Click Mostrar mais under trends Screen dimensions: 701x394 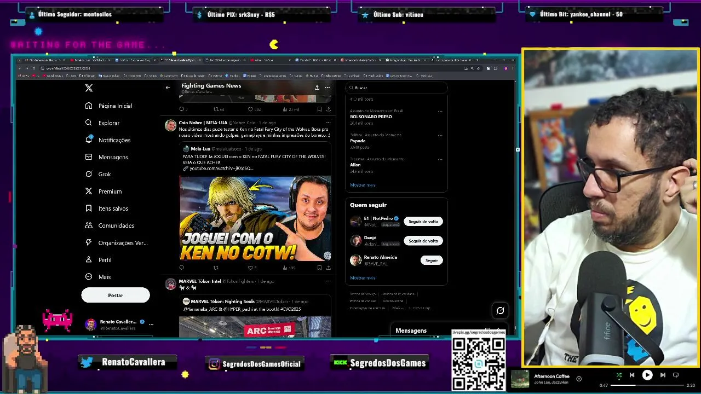pos(363,185)
